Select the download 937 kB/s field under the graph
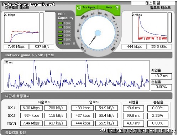178x135 pixels. [42, 47]
